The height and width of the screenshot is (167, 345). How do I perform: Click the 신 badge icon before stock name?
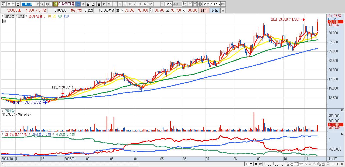tap(55, 4)
